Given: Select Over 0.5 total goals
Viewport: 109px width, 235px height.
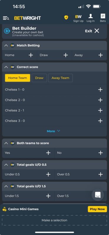Looking at the screenshot, I should coord(81,174).
